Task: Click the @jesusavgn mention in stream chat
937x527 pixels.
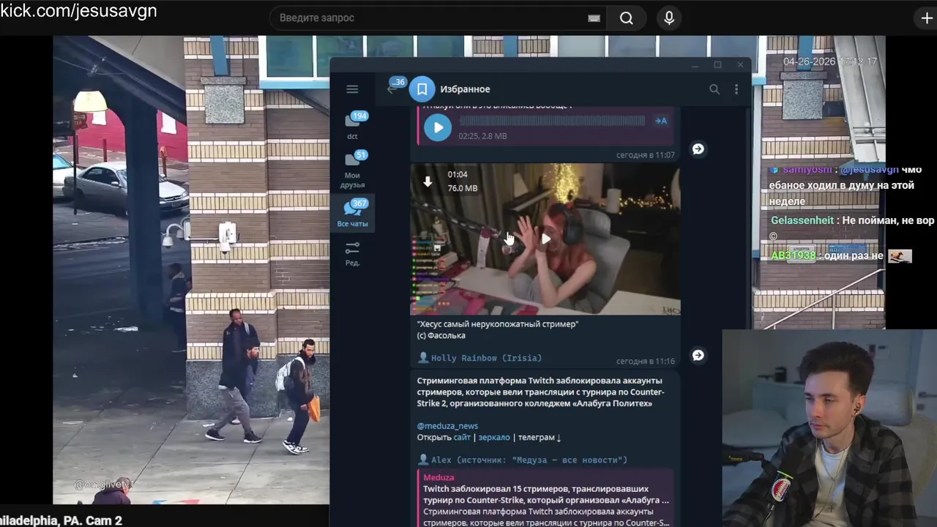Action: (x=869, y=170)
